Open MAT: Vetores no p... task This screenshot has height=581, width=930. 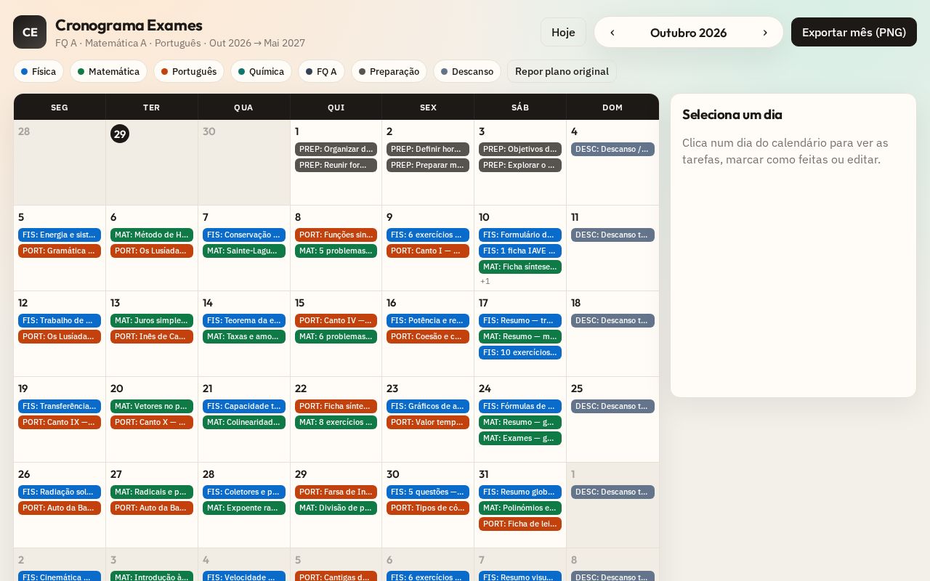click(152, 406)
